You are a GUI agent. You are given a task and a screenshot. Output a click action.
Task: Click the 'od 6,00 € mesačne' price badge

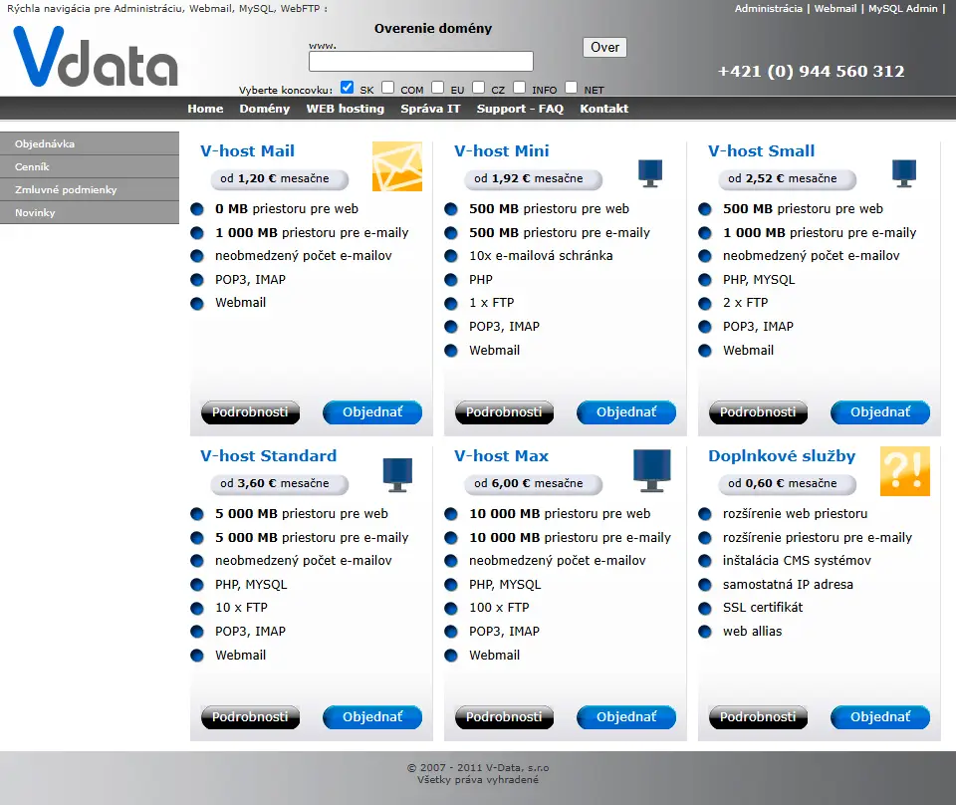(x=534, y=484)
